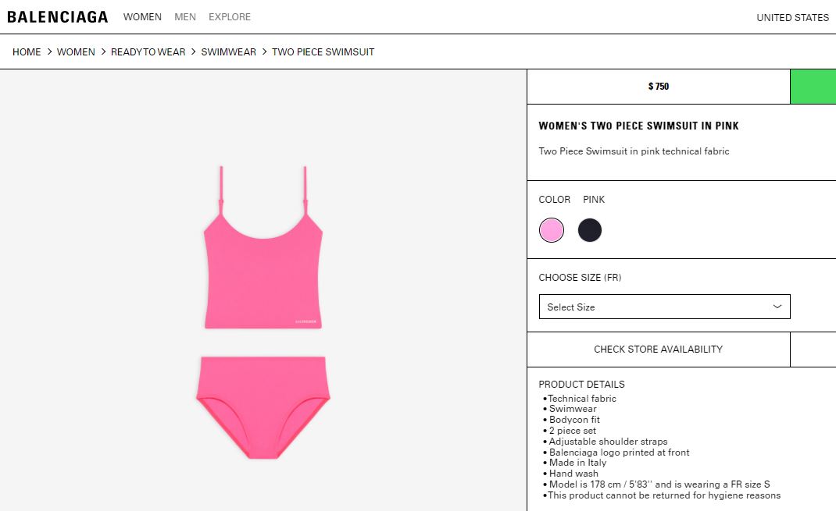The image size is (836, 511).
Task: Select the black color swatch
Action: point(590,230)
